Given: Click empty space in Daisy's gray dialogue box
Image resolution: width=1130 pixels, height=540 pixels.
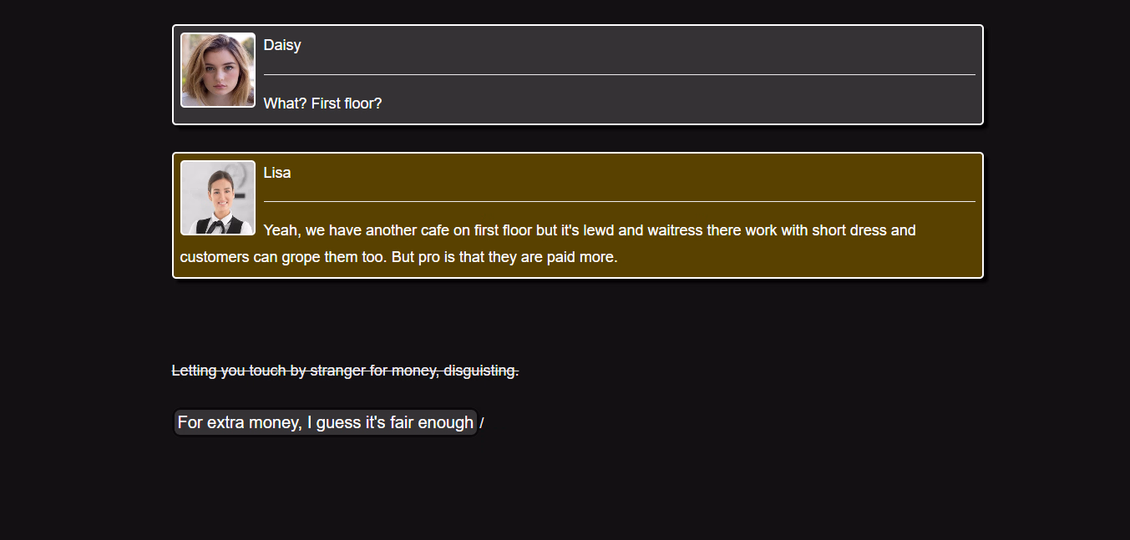Looking at the screenshot, I should tap(668, 100).
